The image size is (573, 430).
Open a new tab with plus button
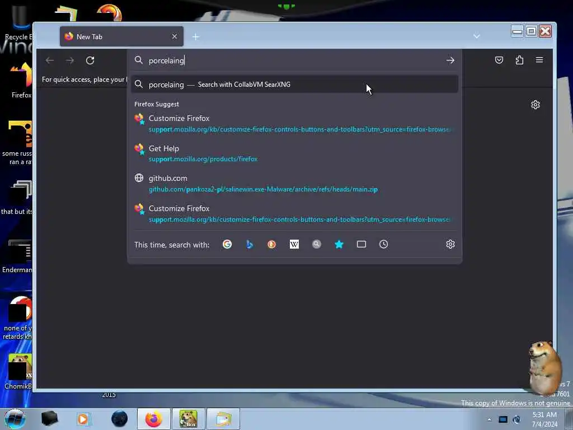(195, 36)
